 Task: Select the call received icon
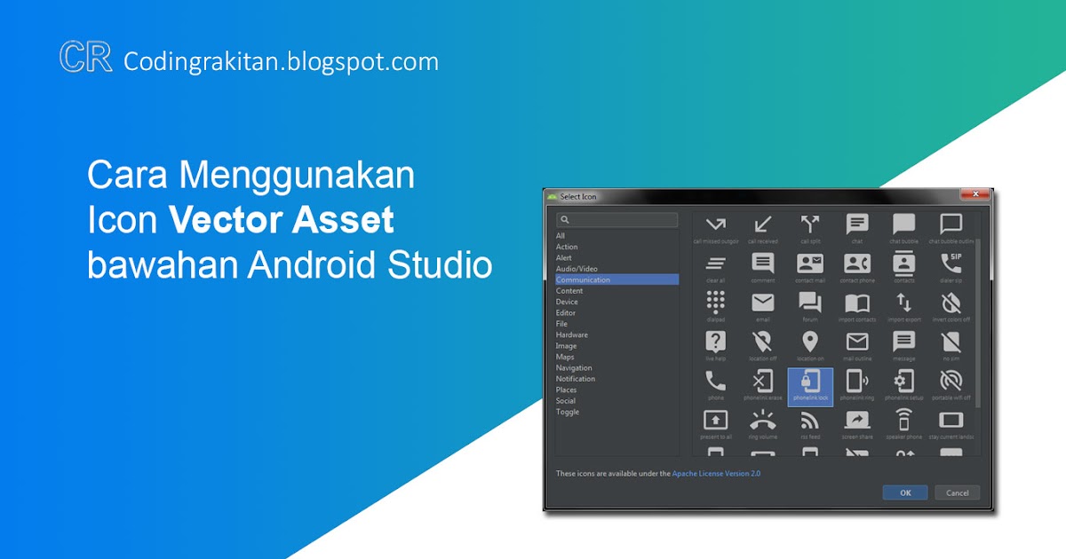click(762, 223)
